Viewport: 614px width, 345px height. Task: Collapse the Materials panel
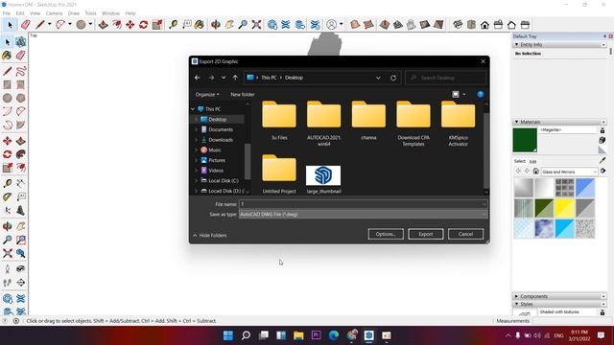tap(516, 122)
